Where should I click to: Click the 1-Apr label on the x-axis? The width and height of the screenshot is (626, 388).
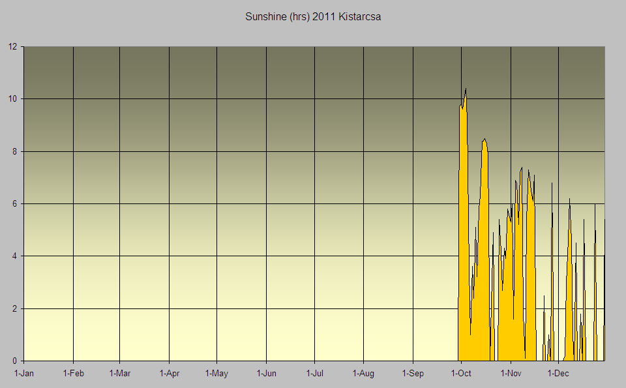point(169,374)
